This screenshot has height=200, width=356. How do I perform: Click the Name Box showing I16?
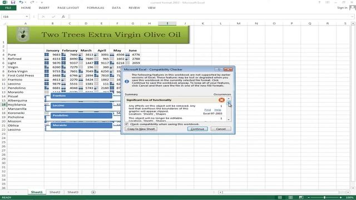(13, 17)
